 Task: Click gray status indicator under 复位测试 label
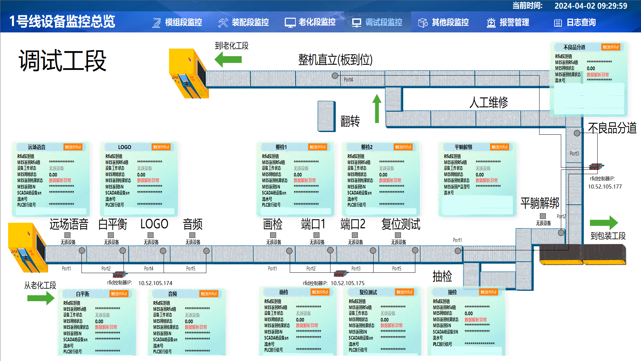tap(398, 235)
